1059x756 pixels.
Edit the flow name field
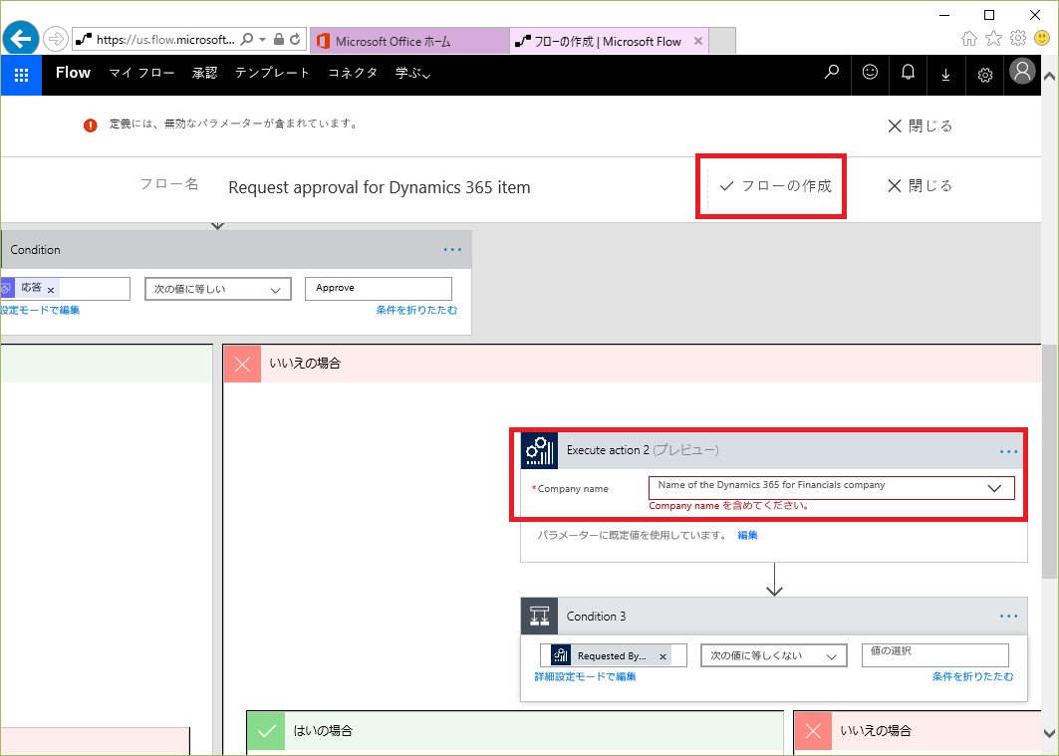coord(380,187)
